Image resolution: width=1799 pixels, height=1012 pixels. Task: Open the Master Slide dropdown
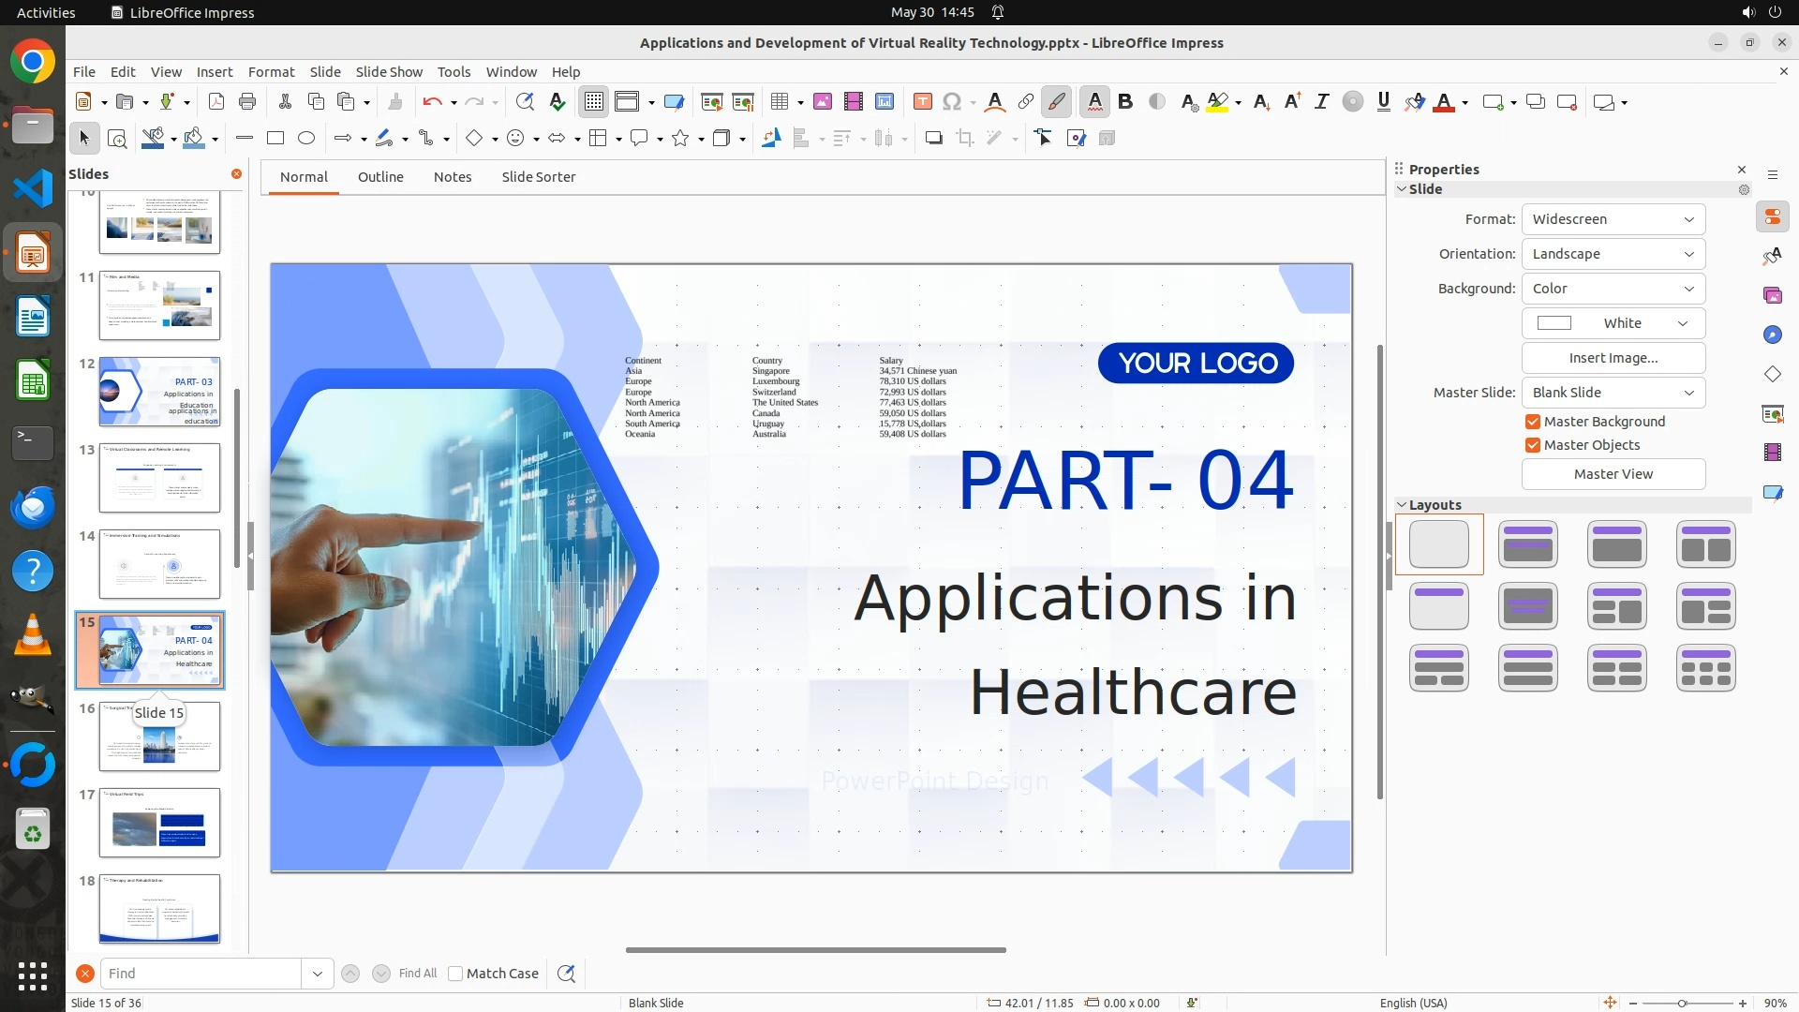coord(1613,393)
